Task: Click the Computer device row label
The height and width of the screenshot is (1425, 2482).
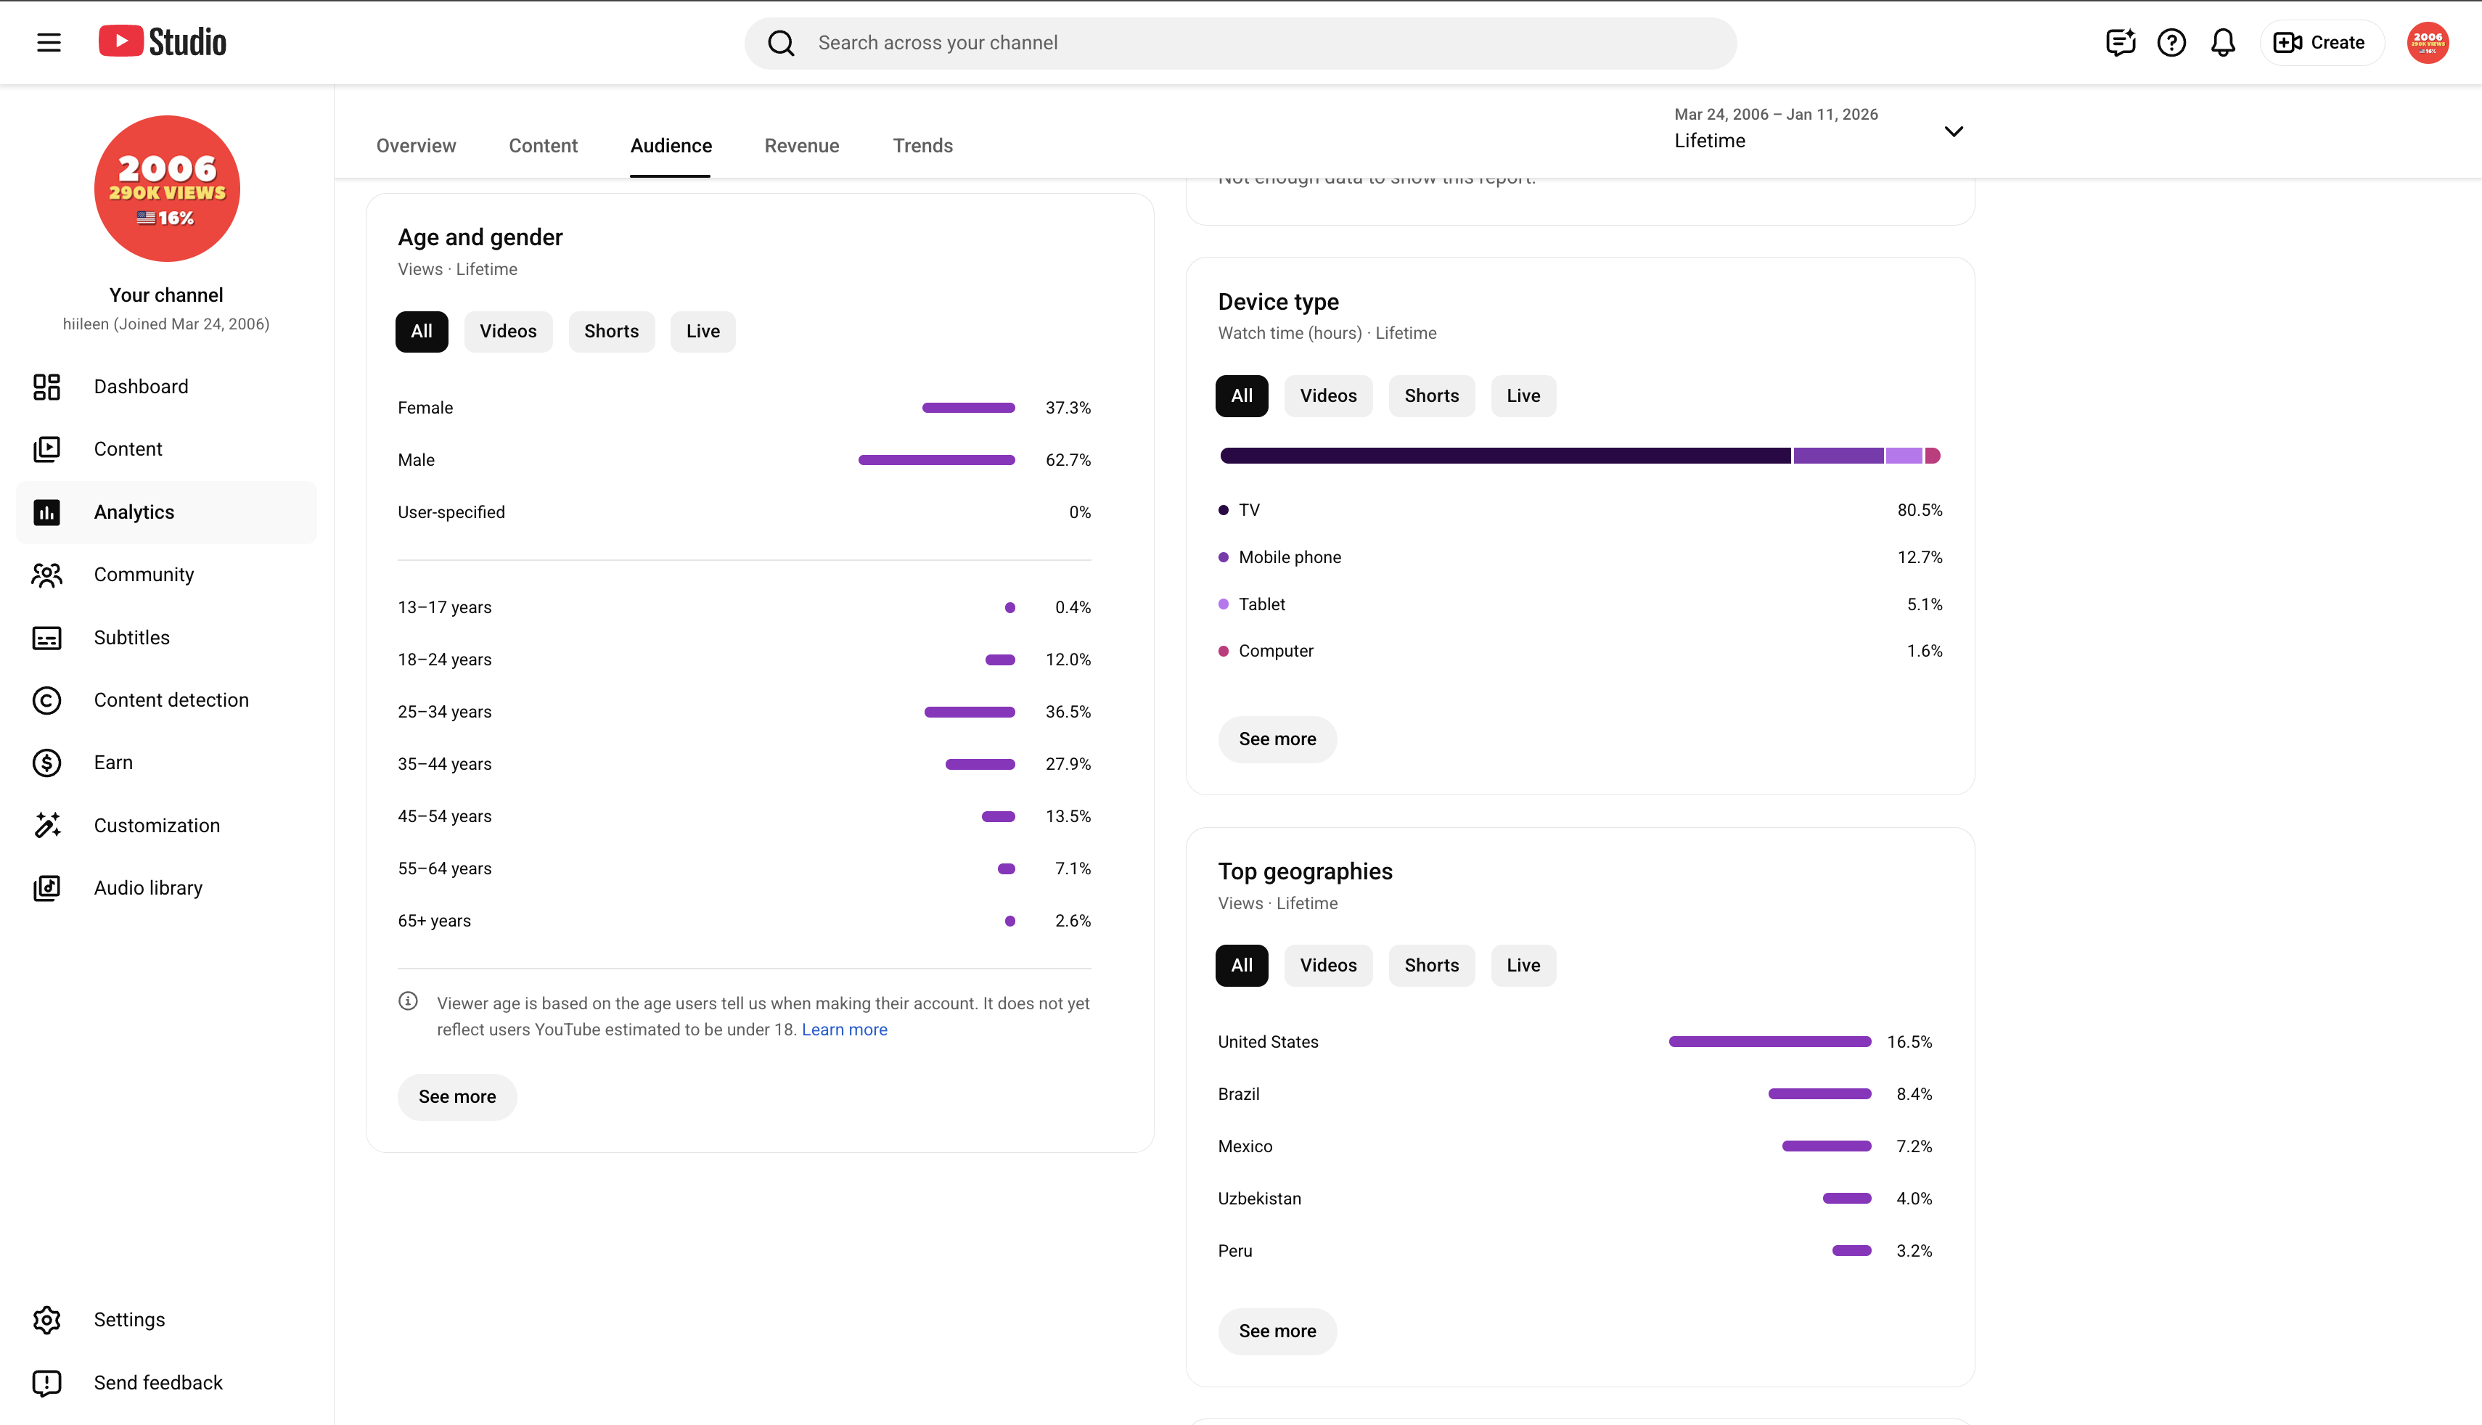Action: [x=1275, y=651]
